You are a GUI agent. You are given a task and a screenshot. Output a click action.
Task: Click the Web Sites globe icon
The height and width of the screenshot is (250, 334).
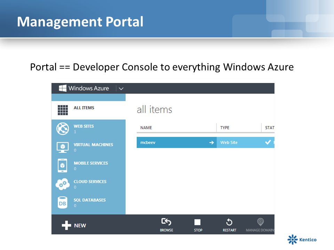pos(63,128)
